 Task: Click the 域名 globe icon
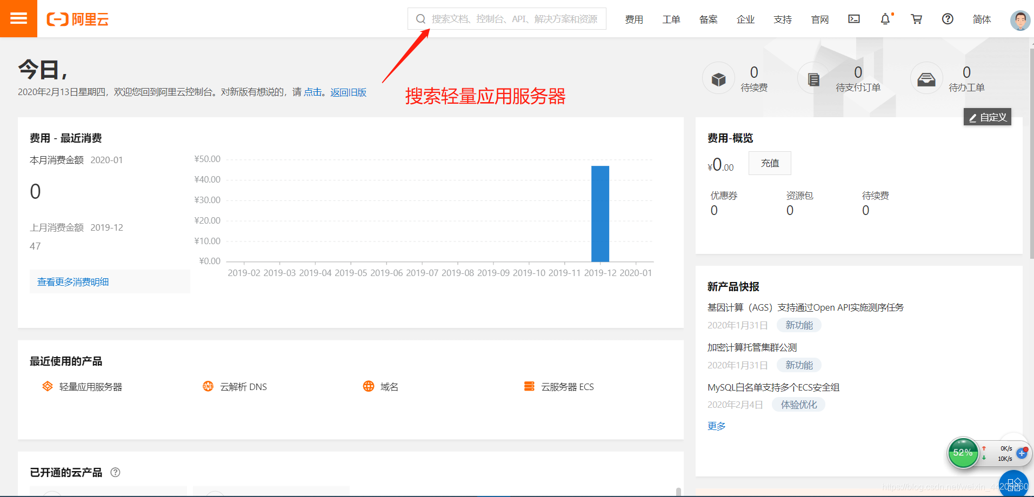tap(369, 386)
